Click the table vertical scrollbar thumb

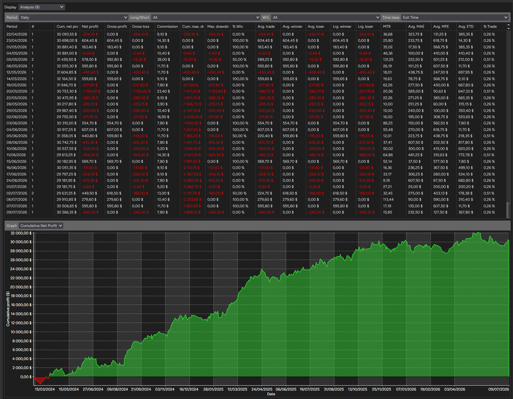509,209
